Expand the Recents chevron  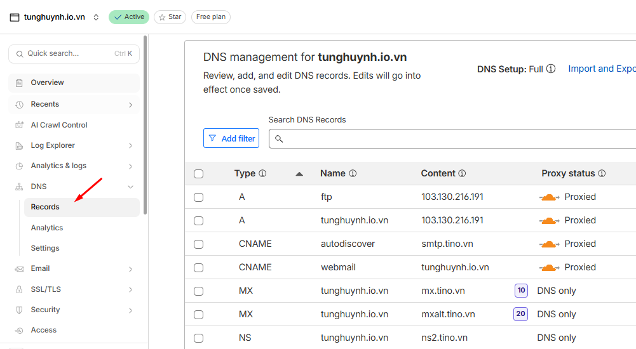pyautogui.click(x=131, y=105)
